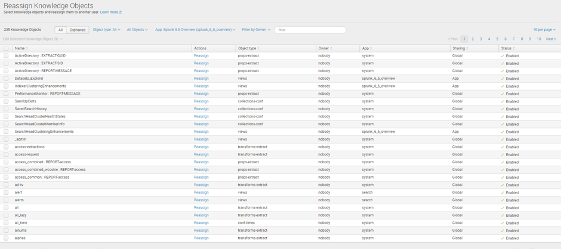Tick the select-all checkbox in table header
The image size is (561, 249).
pos(6,48)
